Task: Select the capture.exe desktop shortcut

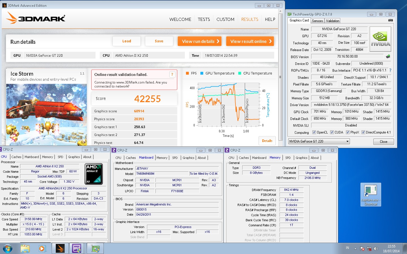Action: tap(371, 195)
